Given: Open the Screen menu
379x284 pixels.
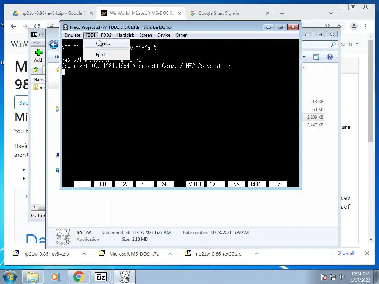Looking at the screenshot, I should [145, 35].
